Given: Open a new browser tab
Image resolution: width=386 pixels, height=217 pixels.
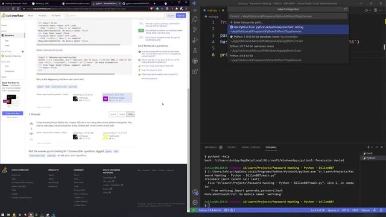Looking at the screenshot, I should [154, 4].
